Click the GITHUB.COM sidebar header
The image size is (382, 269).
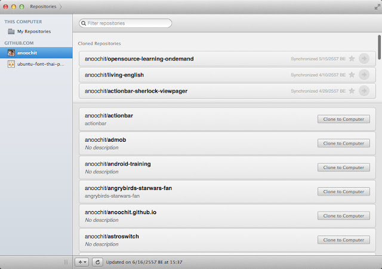(19, 43)
